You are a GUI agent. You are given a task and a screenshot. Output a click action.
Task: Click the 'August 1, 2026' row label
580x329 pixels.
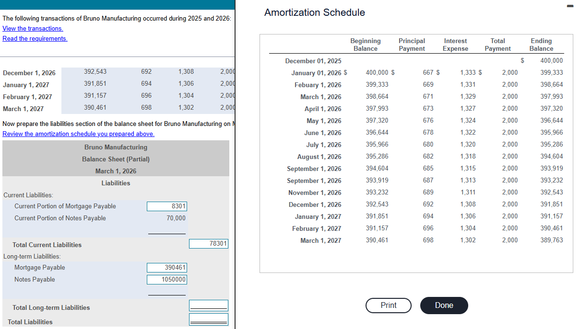point(320,157)
